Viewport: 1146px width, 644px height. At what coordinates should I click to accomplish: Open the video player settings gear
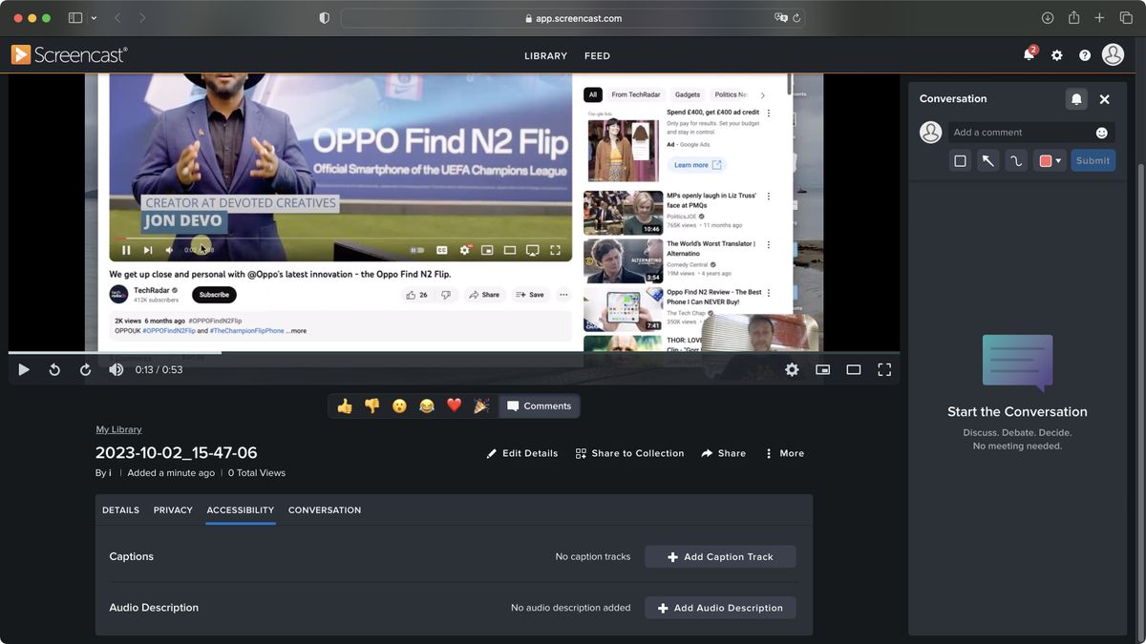[x=792, y=369]
